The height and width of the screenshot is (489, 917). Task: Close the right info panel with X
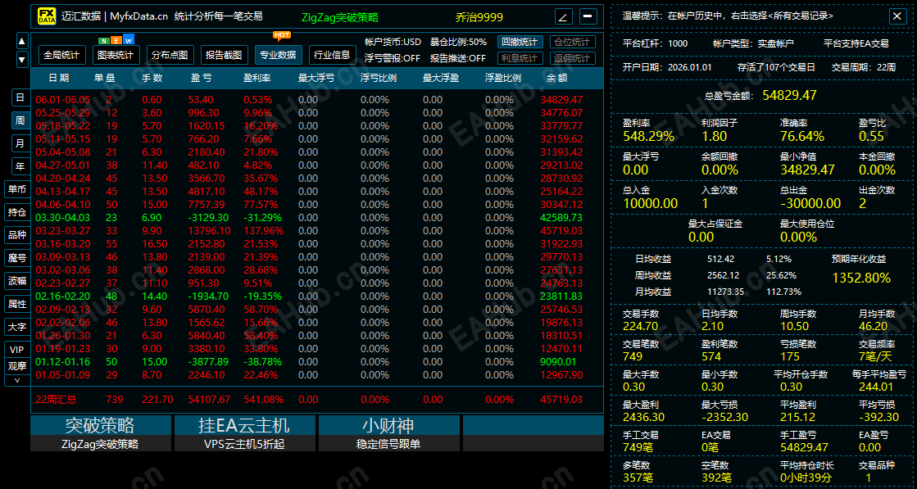tap(897, 16)
